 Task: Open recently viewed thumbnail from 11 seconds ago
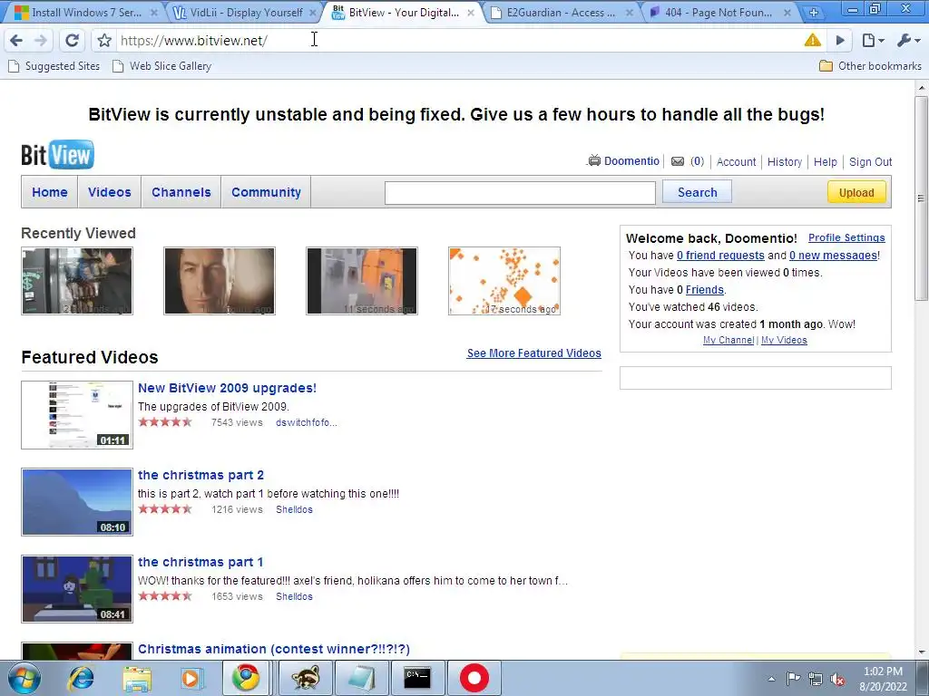[362, 281]
